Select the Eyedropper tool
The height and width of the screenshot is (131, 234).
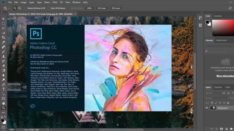[x=4, y=42]
